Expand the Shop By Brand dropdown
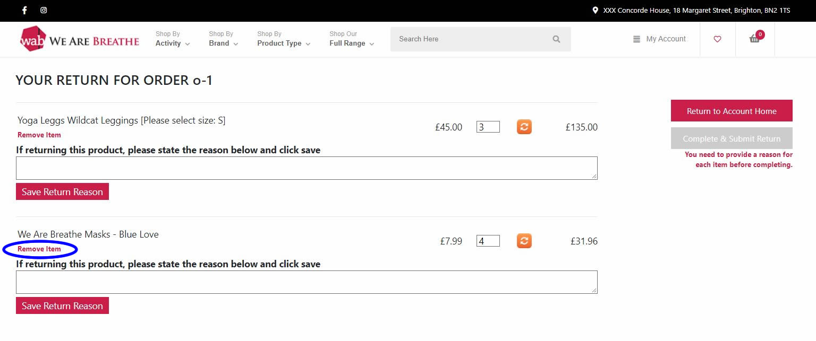 pyautogui.click(x=224, y=39)
